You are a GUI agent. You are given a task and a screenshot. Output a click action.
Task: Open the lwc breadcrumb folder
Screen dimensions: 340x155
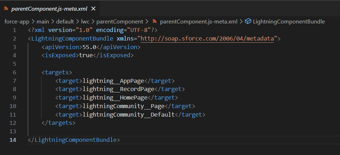[85, 21]
